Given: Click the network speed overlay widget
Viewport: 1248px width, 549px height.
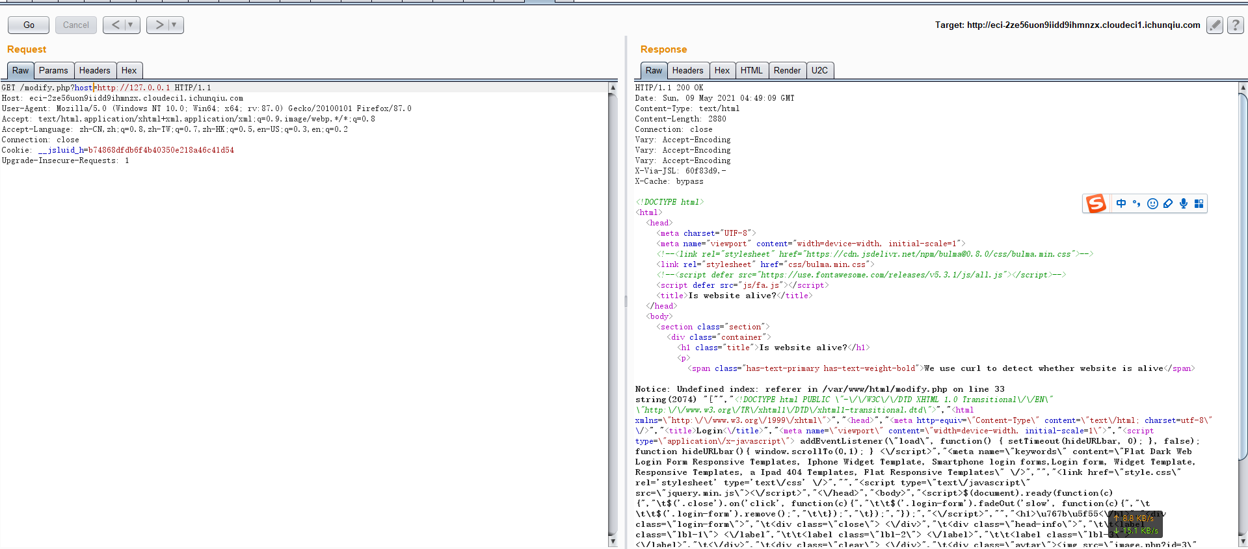Looking at the screenshot, I should [1135, 524].
